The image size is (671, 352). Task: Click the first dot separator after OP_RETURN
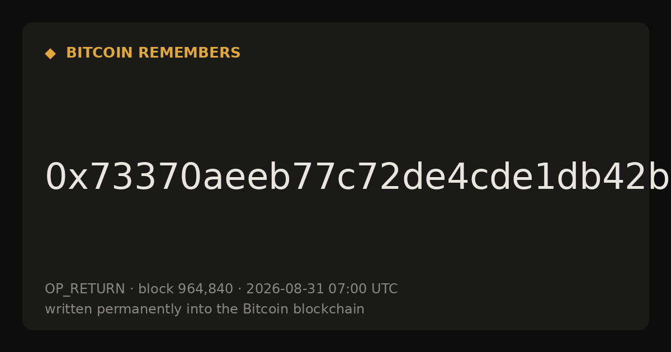[x=131, y=289]
